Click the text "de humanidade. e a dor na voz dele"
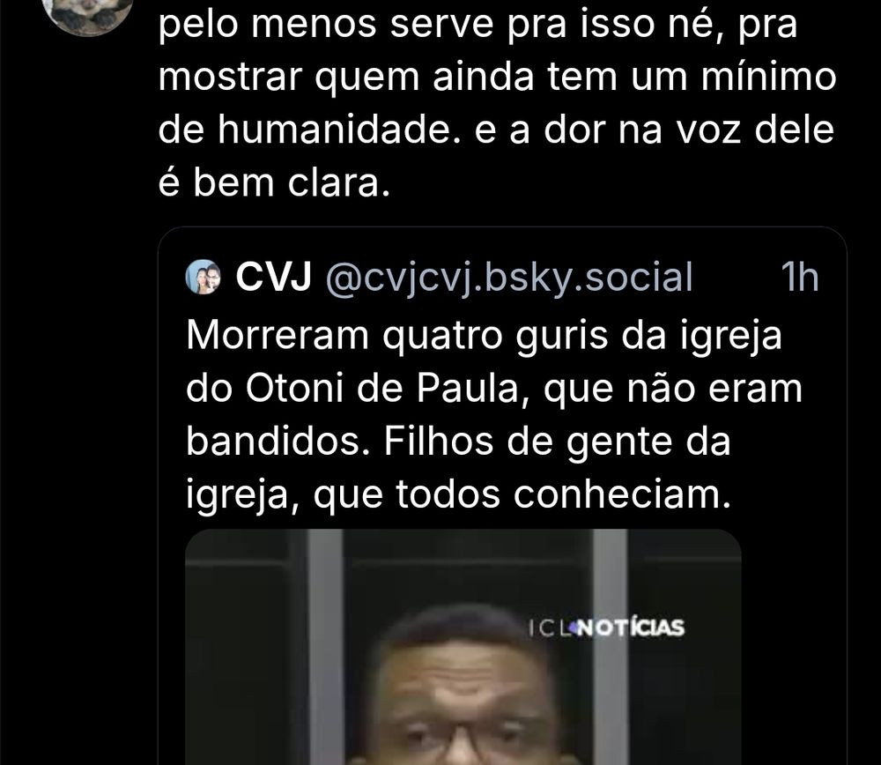 (496, 130)
